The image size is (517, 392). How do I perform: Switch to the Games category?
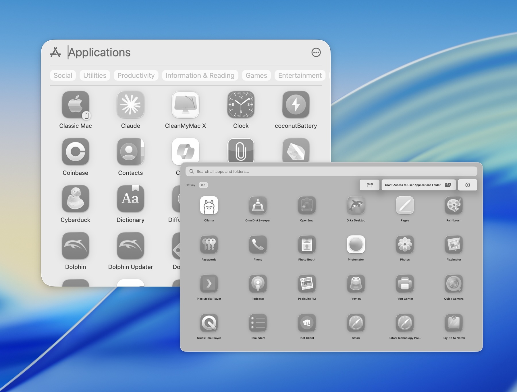click(x=256, y=75)
